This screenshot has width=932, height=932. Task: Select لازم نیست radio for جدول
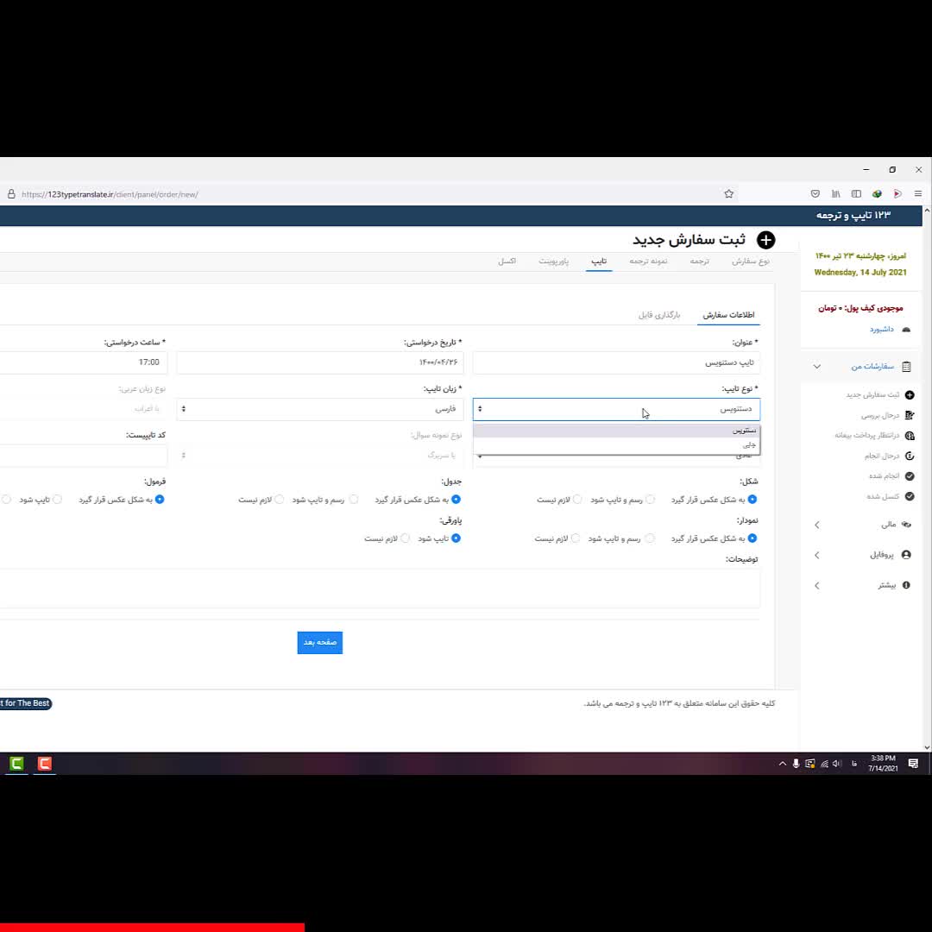tap(280, 500)
